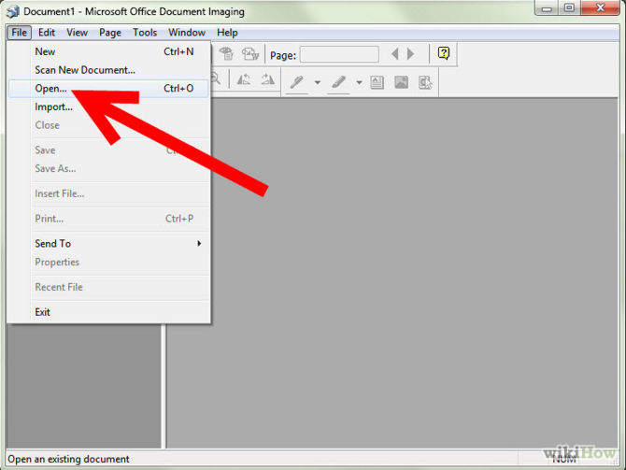The width and height of the screenshot is (626, 470).
Task: Click the Rotate Right toolbar icon
Action: click(x=267, y=79)
